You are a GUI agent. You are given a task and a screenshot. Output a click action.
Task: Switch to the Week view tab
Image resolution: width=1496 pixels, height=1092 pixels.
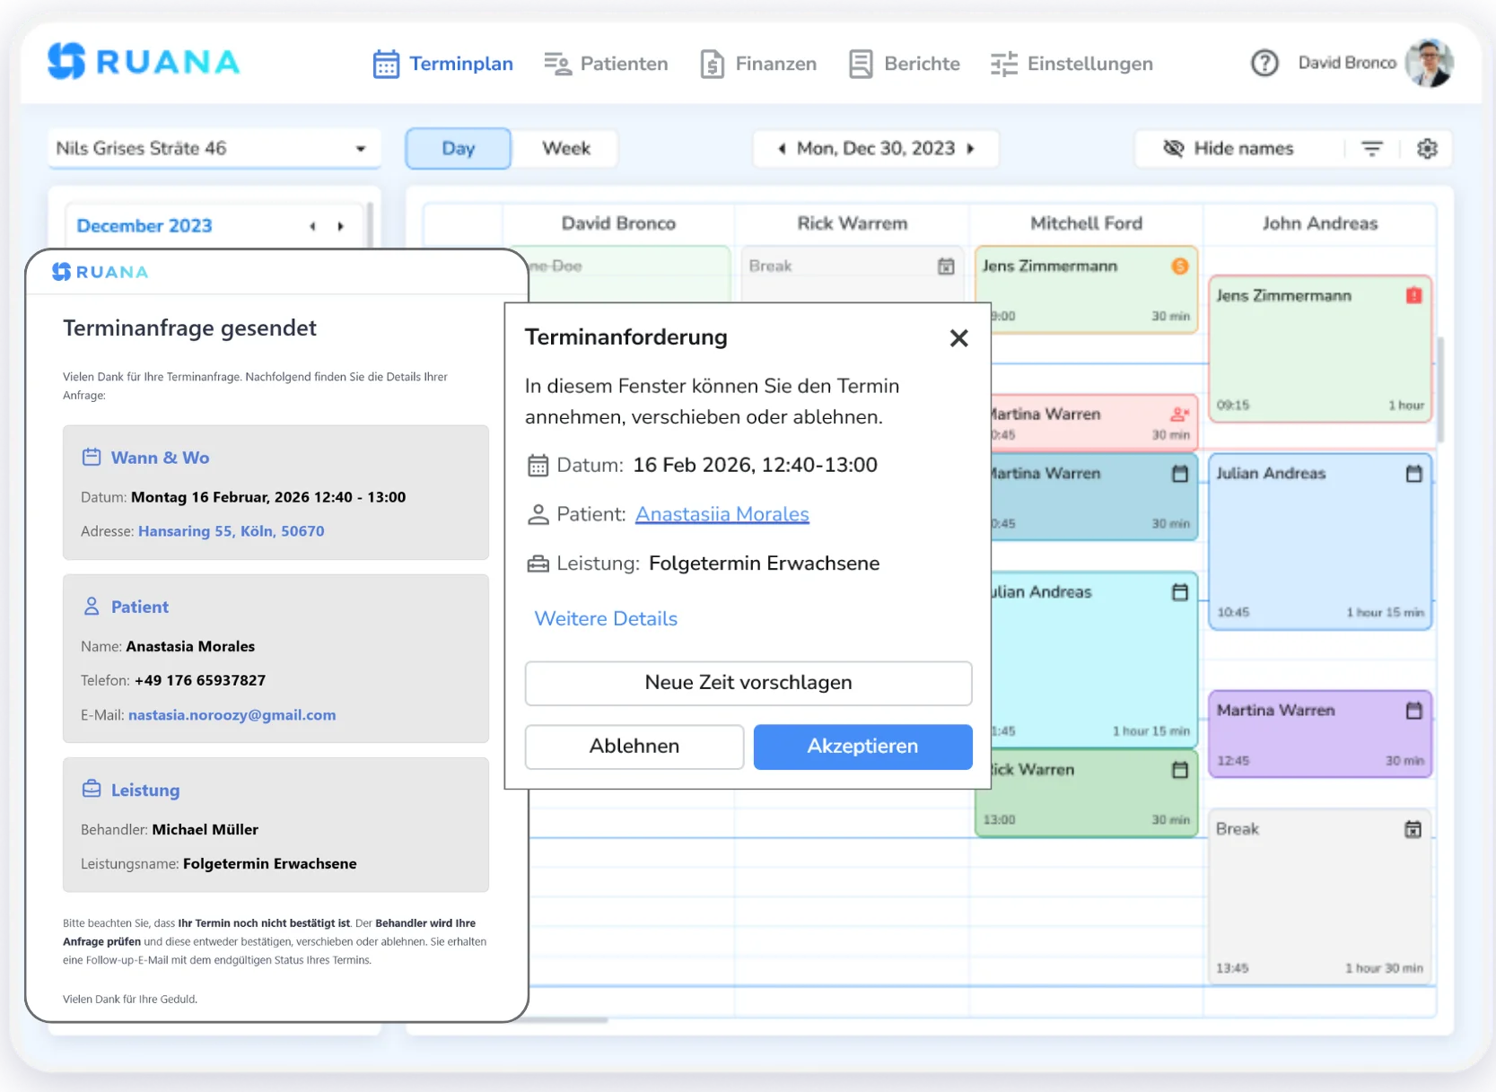[x=564, y=148]
